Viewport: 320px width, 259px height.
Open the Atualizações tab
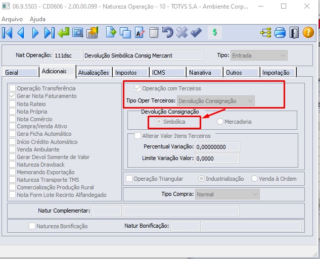pos(94,73)
